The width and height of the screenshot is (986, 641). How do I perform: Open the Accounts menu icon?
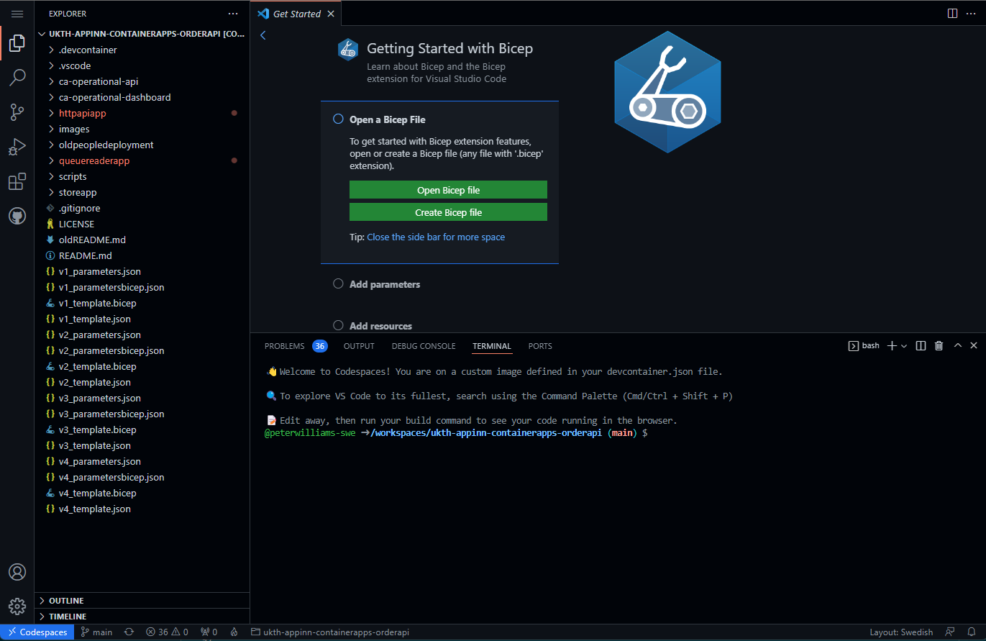click(x=17, y=572)
